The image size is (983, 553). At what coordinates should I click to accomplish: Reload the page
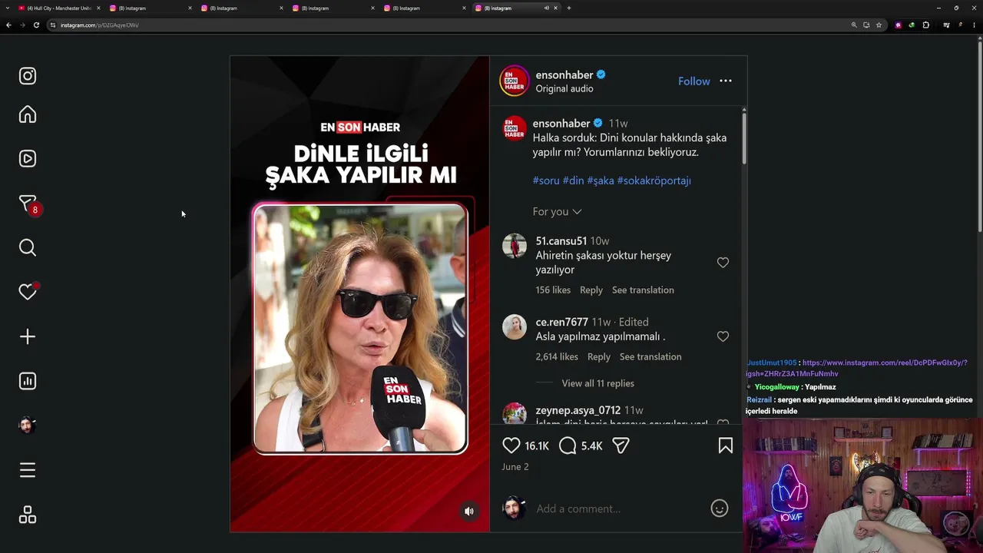pos(36,25)
